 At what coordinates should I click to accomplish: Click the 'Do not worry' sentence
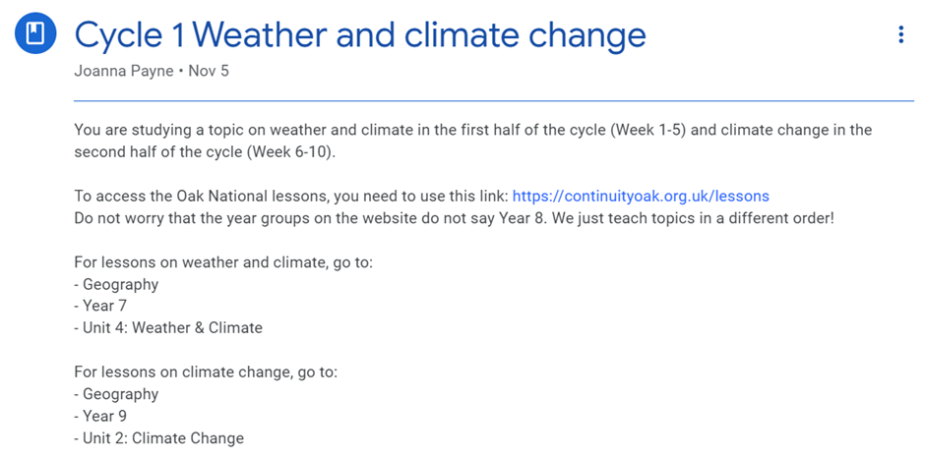(x=455, y=218)
